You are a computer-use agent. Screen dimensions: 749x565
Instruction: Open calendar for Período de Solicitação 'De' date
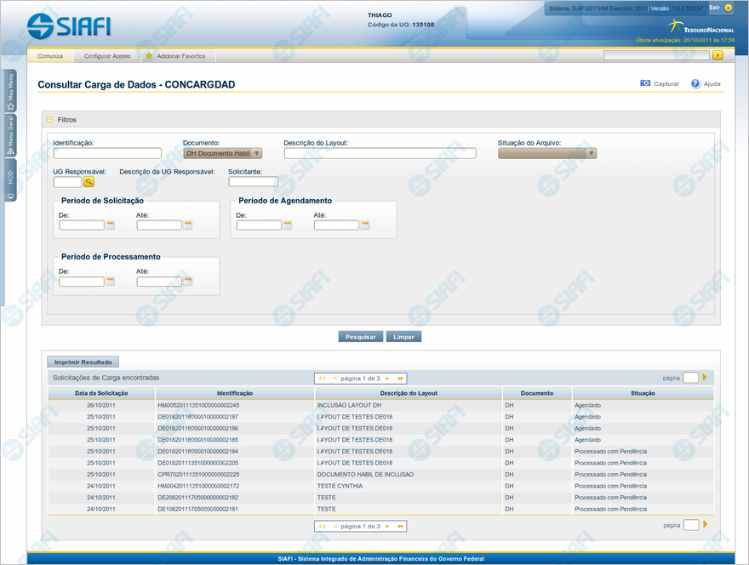110,225
